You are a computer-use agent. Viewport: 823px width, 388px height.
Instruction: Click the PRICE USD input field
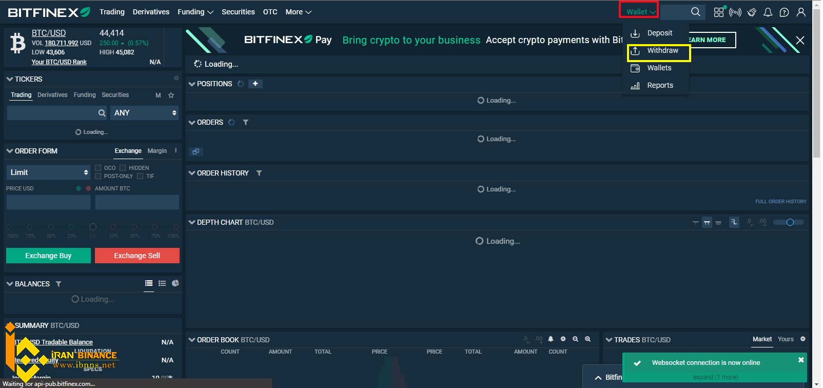coord(48,202)
